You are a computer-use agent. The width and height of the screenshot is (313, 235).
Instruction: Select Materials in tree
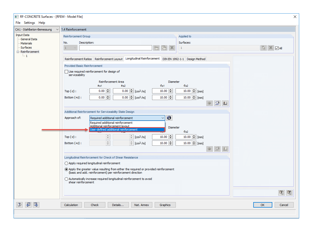[x=26, y=43]
